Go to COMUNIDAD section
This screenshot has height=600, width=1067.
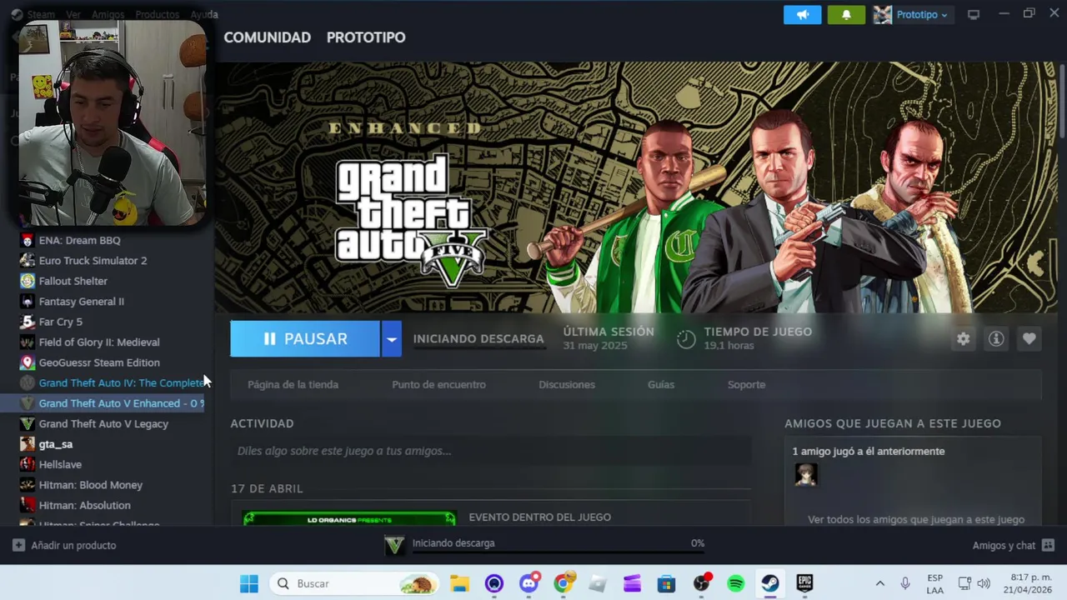click(x=267, y=37)
